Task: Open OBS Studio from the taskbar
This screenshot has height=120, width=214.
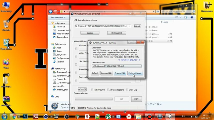Action: (x=67, y=117)
